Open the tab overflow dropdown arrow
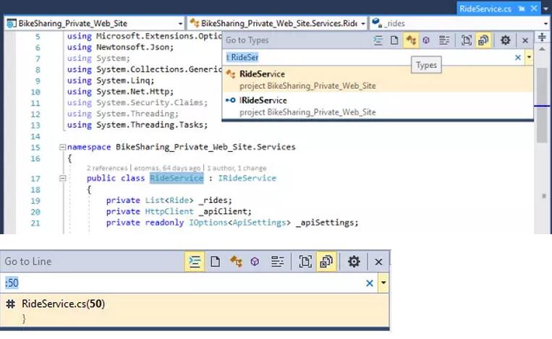The width and height of the screenshot is (552, 339). click(546, 9)
